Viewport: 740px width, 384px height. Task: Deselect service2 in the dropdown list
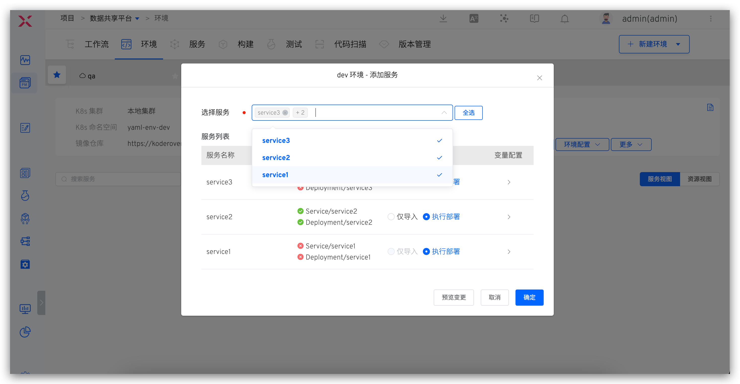[352, 158]
